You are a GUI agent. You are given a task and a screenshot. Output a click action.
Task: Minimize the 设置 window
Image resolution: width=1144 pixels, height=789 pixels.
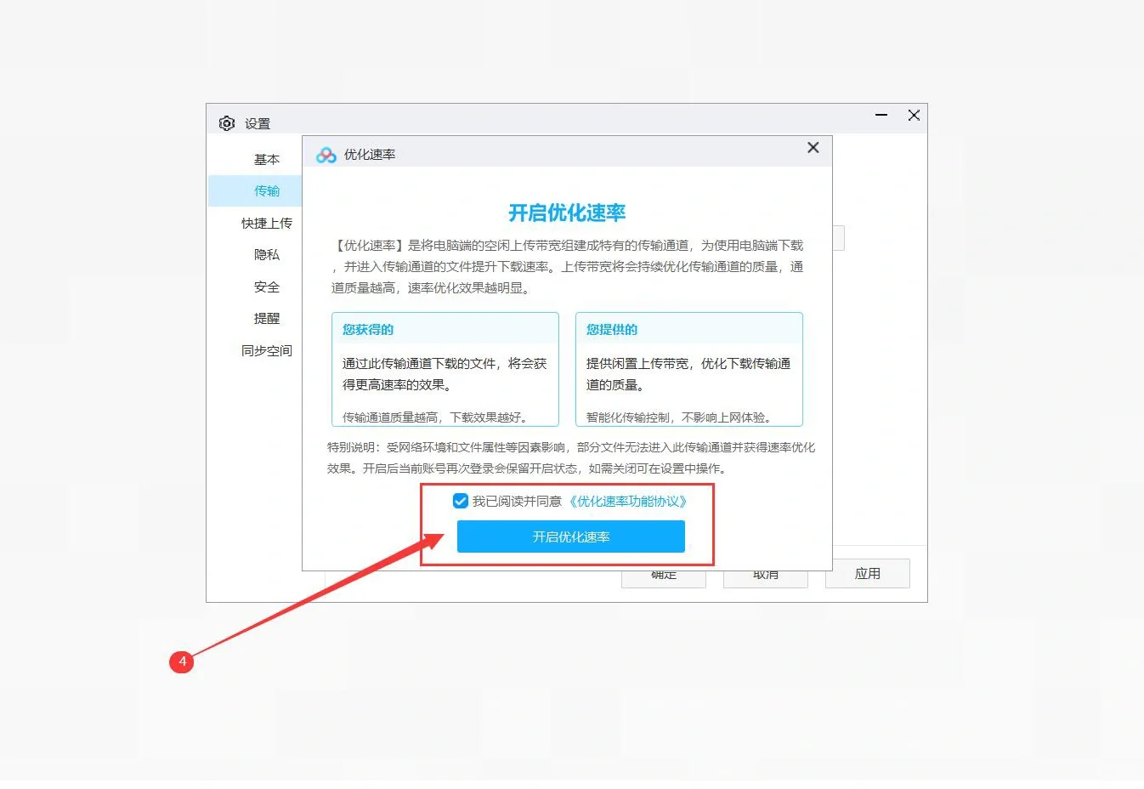point(881,115)
